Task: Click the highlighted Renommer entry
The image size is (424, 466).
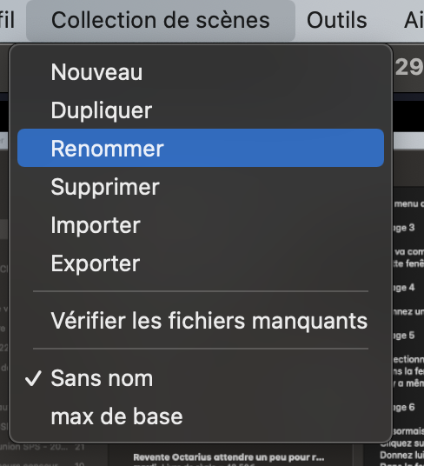Action: tap(201, 148)
